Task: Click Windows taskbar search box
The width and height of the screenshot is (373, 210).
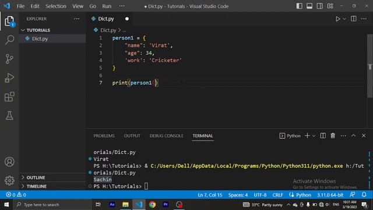Action: (x=52, y=205)
